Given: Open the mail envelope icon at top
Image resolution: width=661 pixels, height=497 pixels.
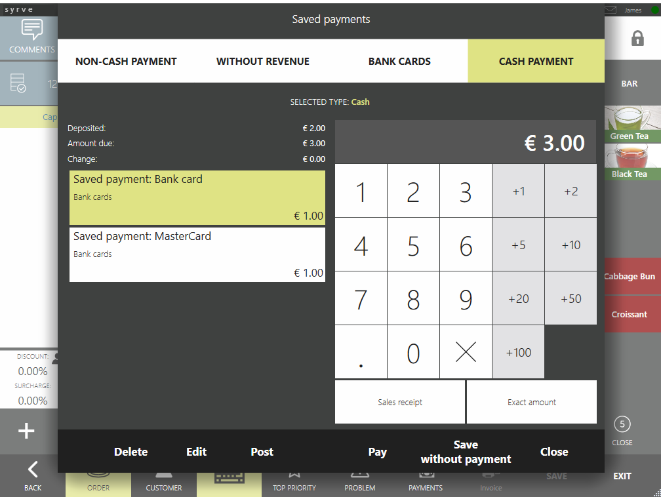Looking at the screenshot, I should coord(611,10).
